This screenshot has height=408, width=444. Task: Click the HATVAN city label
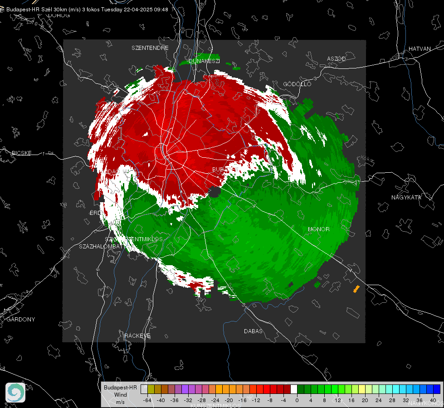(420, 49)
